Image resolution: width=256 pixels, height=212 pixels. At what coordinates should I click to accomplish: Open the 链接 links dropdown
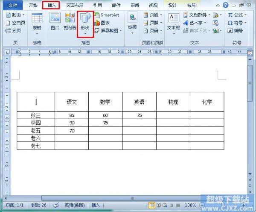[x=132, y=23]
